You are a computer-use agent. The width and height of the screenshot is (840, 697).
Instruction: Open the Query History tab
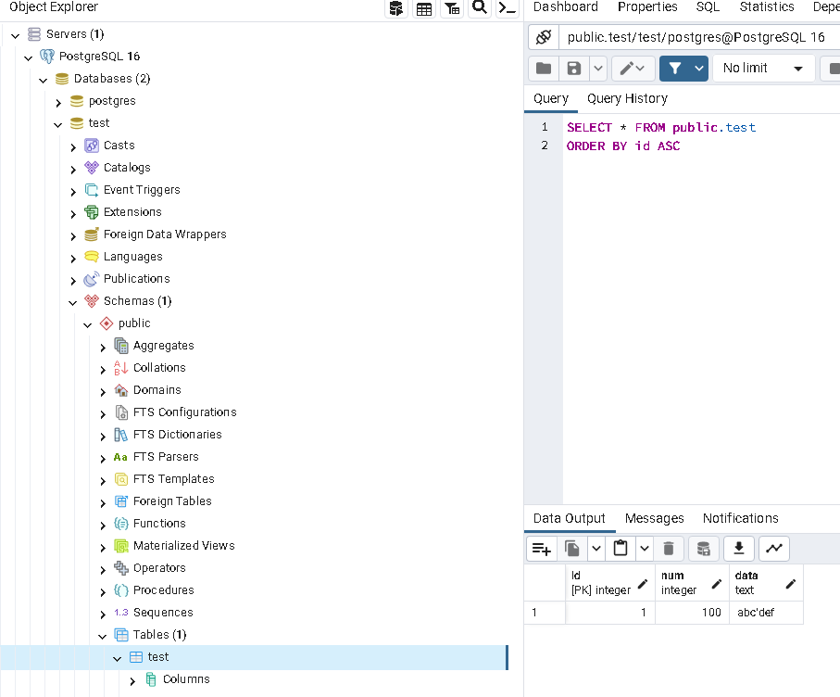(627, 98)
